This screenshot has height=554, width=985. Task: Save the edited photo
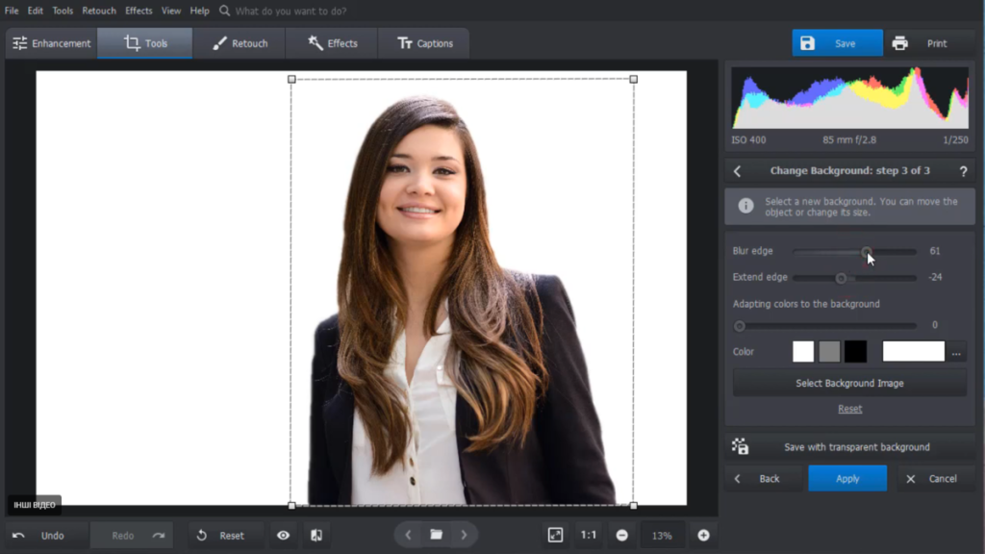835,42
